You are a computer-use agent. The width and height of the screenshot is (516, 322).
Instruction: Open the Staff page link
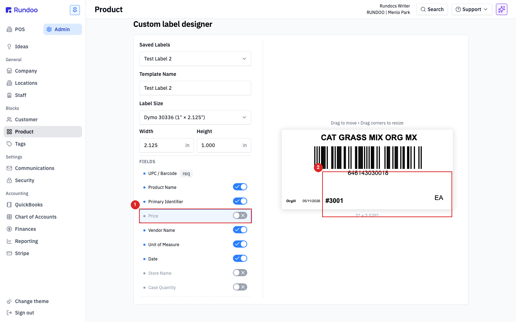(x=43, y=95)
